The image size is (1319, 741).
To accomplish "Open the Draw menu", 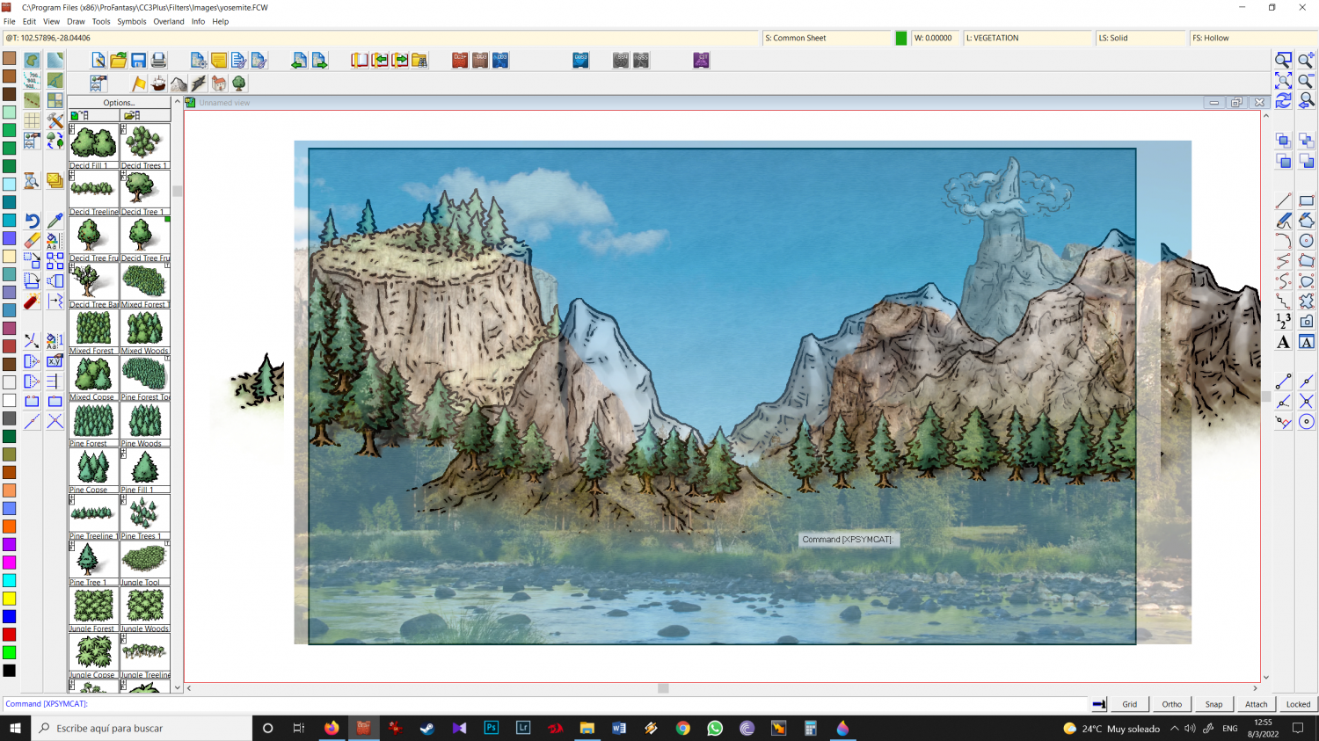I will [76, 21].
